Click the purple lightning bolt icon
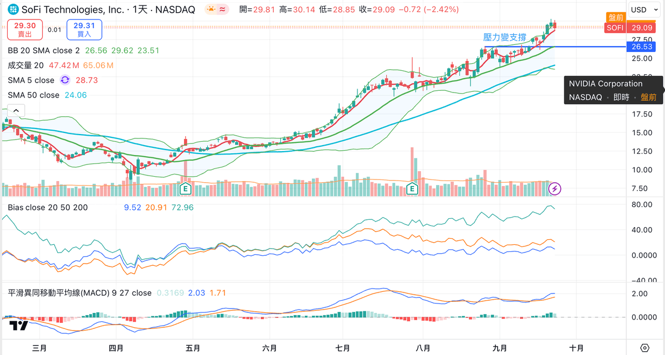 coord(554,189)
